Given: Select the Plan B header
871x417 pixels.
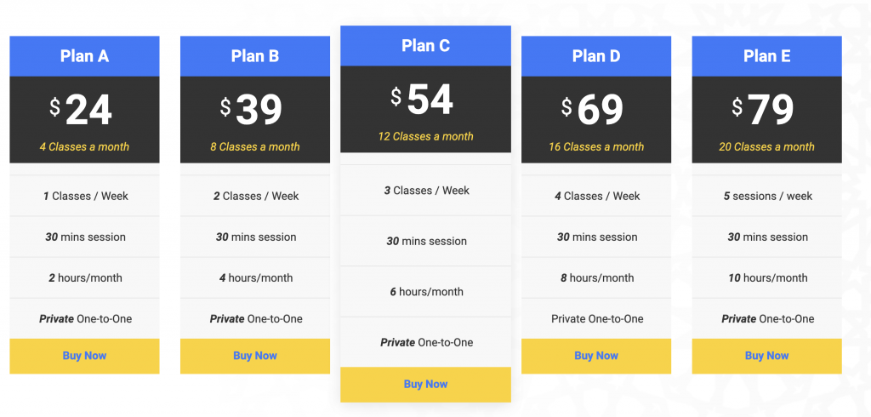Looking at the screenshot, I should point(255,56).
